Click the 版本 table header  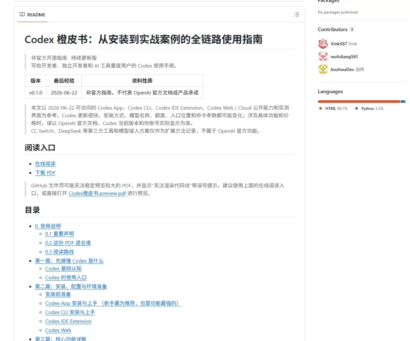[36, 81]
